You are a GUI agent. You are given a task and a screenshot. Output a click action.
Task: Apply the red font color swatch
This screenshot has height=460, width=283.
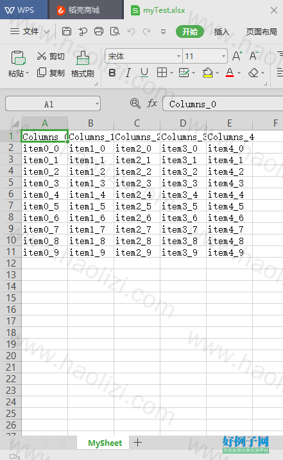tap(230, 73)
